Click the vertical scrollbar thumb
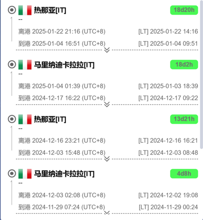 tap(201, 74)
